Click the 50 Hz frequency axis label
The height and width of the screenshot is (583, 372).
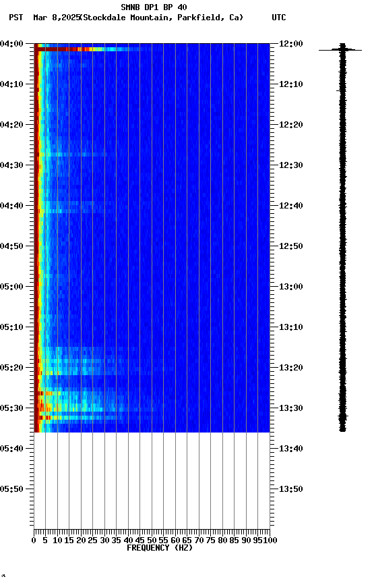click(152, 540)
